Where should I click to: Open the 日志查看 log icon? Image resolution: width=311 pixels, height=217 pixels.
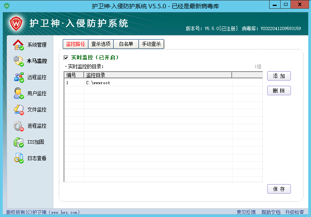point(19,159)
